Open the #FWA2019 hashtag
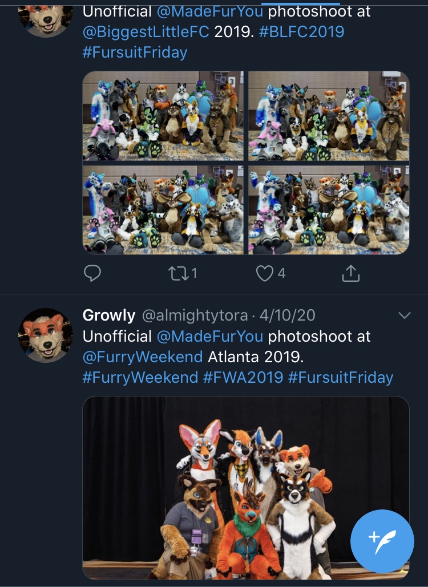 (x=243, y=377)
